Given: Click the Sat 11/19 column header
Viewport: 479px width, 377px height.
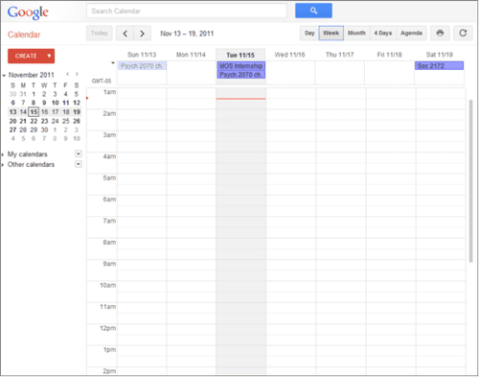Looking at the screenshot, I should (440, 55).
